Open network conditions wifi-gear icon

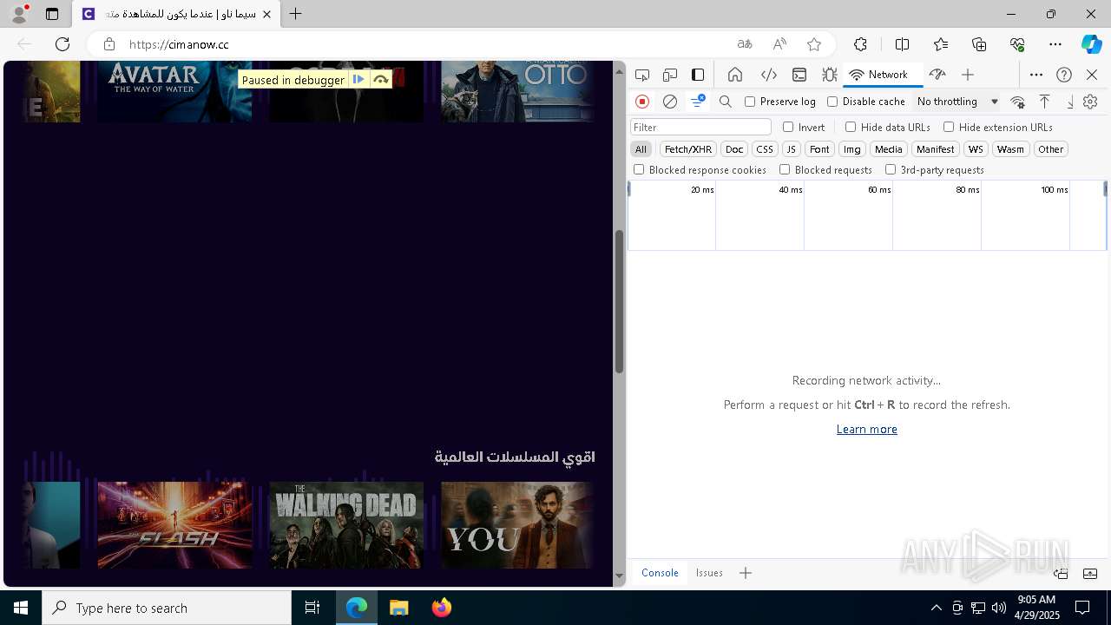(x=1018, y=102)
